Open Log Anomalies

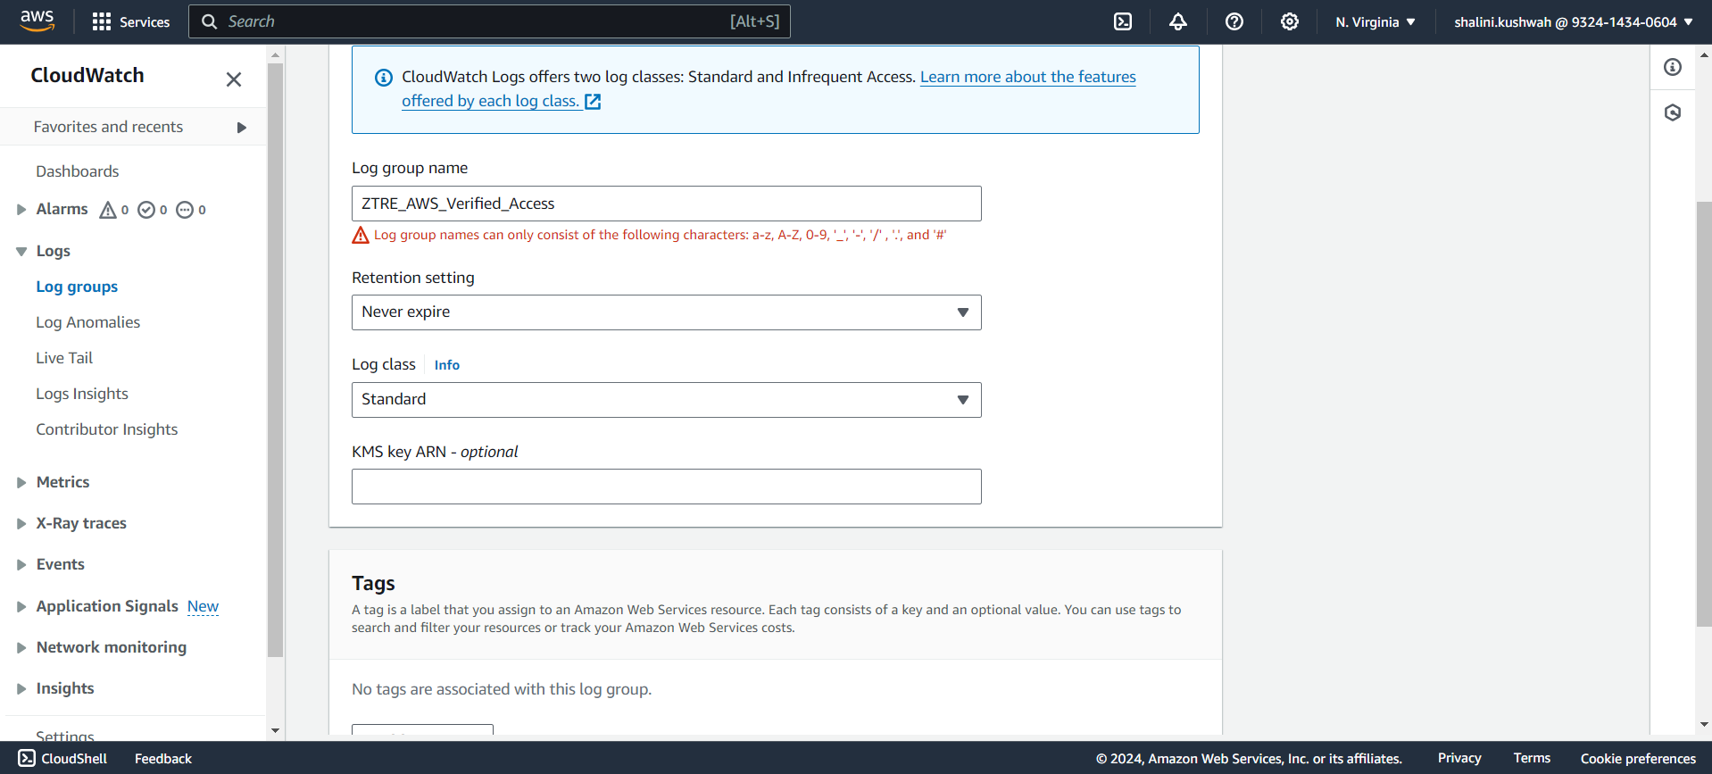88,322
